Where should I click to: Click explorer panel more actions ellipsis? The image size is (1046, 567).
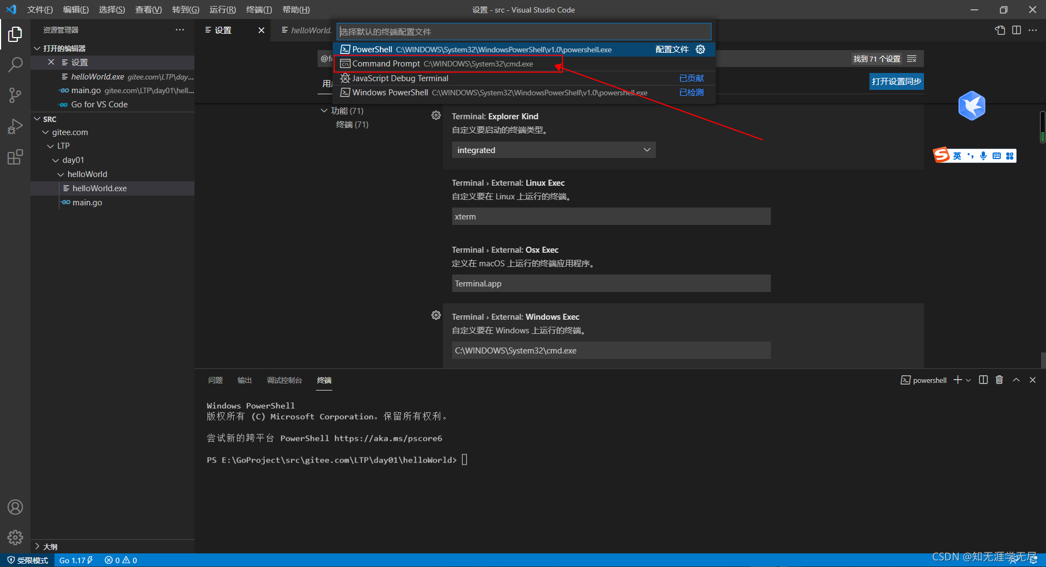pos(180,30)
